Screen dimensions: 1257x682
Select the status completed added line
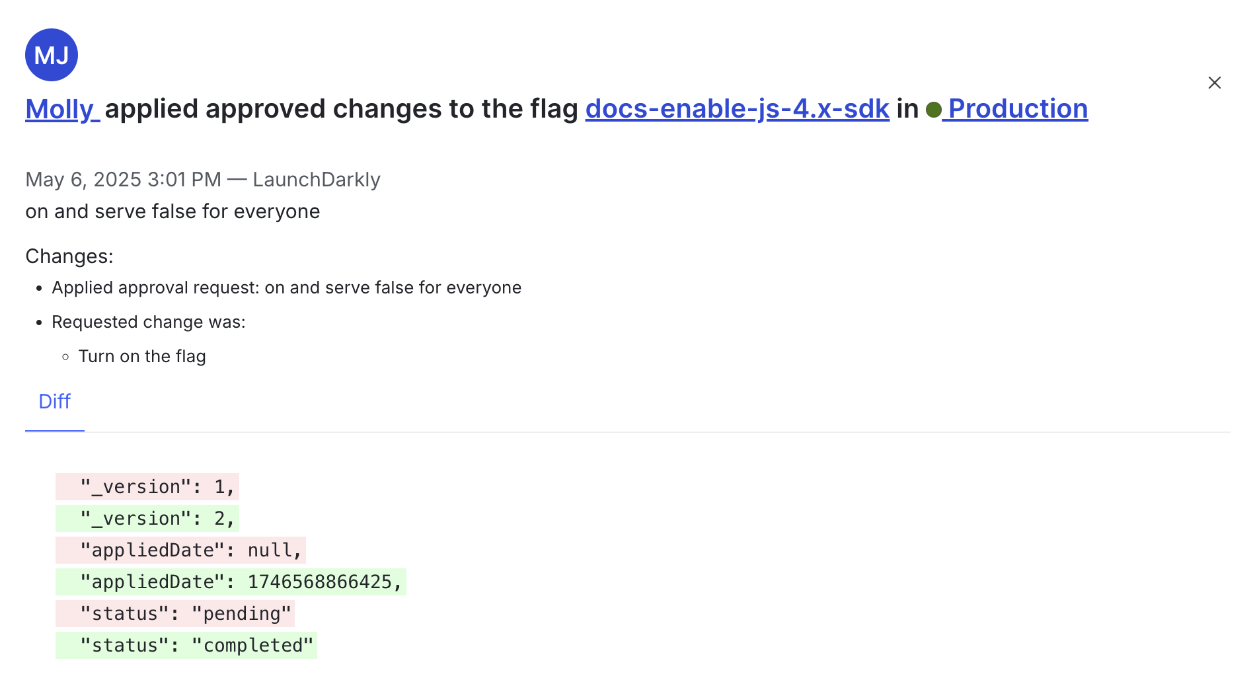click(x=186, y=644)
